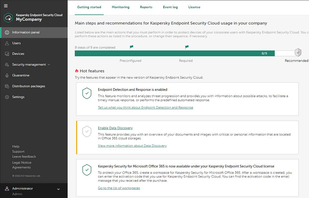Click the Recommended shield badge
Screen dimensions: 309x198
pyautogui.click(x=298, y=52)
